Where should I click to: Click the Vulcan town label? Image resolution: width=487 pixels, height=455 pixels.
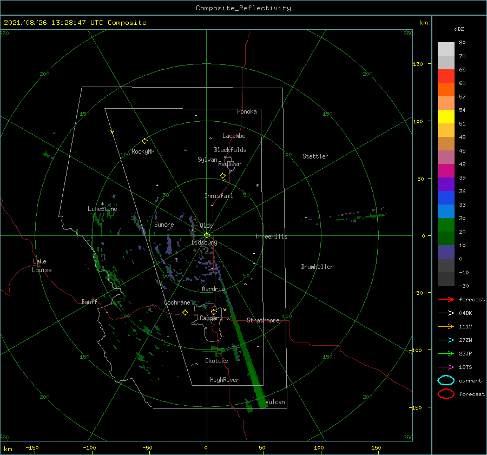click(x=275, y=402)
